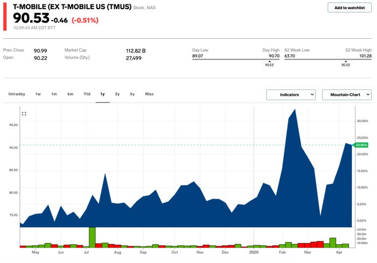Select the 1w time range tab
This screenshot has height=263, width=377.
(x=38, y=94)
